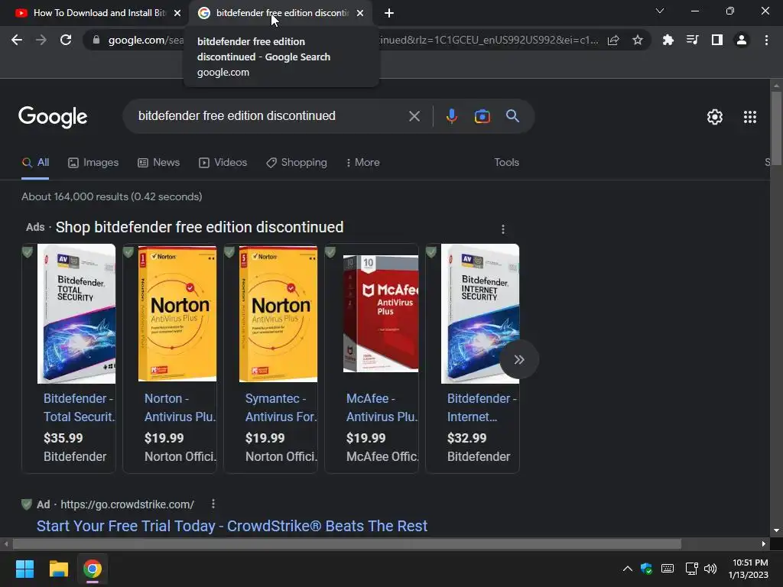Viewport: 783px width, 587px height.
Task: Open the touch keyboard tray icon
Action: click(x=667, y=569)
